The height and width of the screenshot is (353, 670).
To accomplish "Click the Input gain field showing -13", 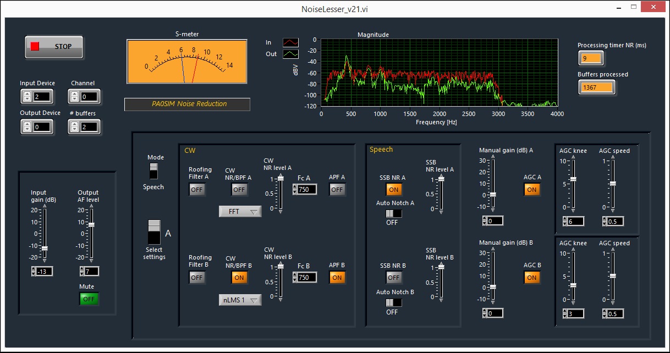I will coord(45,272).
